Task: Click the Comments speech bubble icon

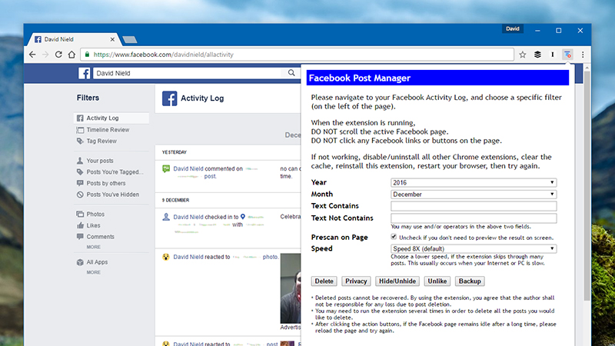Action: pyautogui.click(x=80, y=237)
